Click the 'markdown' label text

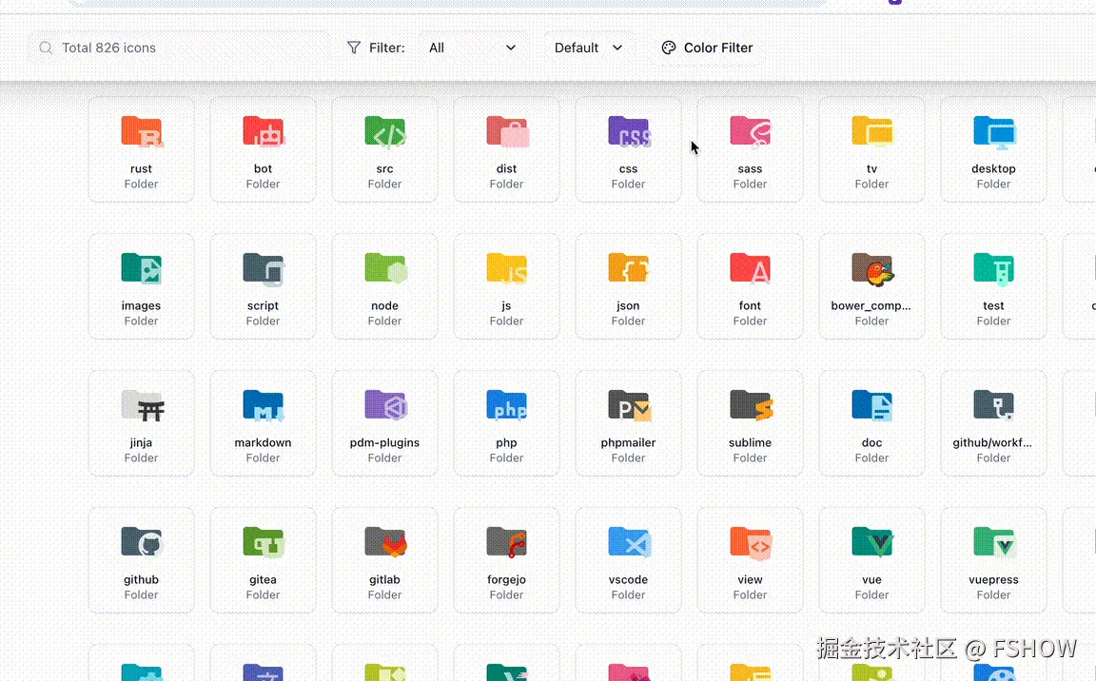tap(263, 442)
